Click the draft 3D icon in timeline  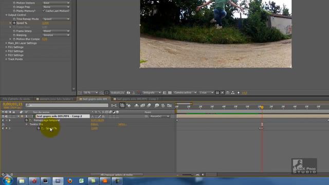tap(129, 105)
